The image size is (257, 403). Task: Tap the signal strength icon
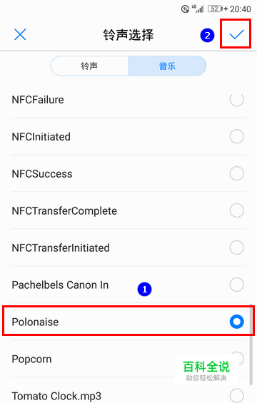click(x=198, y=9)
